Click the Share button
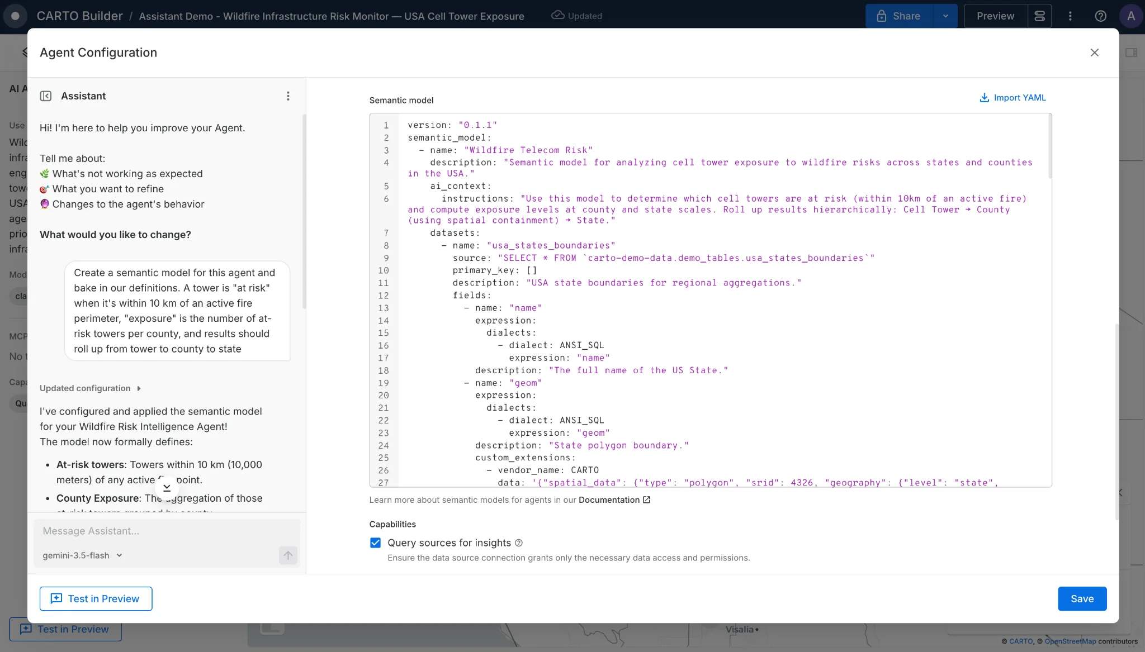This screenshot has height=652, width=1145. [x=899, y=16]
